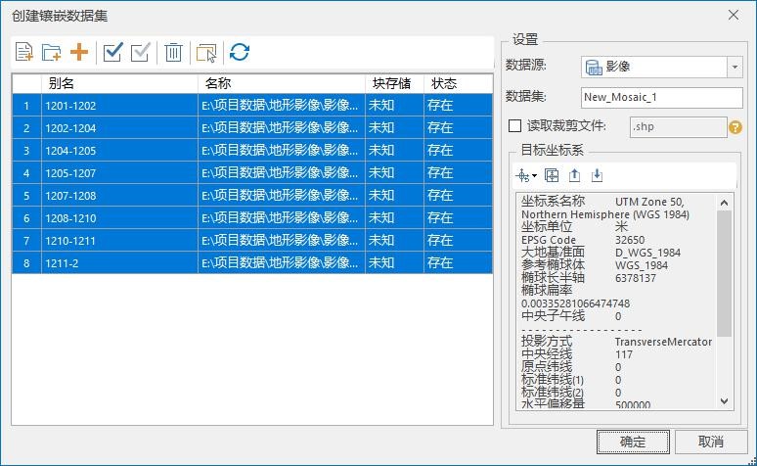This screenshot has height=466, width=757.
Task: Click the import coordinate system up-arrow icon
Action: (x=574, y=176)
